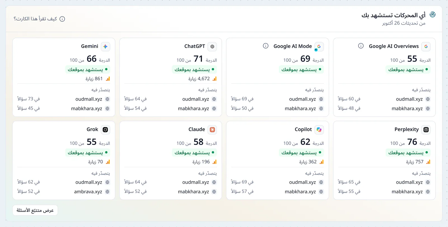Click the يستشهد بموقعك badge in Gemini card
448x227 pixels.
(88, 69)
